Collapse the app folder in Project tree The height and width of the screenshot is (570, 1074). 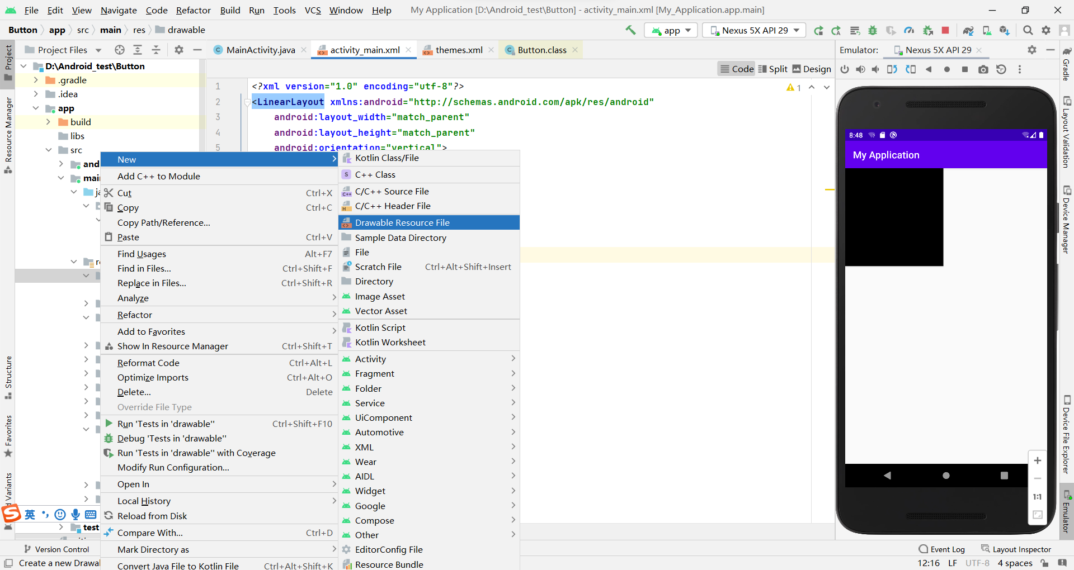pos(36,108)
